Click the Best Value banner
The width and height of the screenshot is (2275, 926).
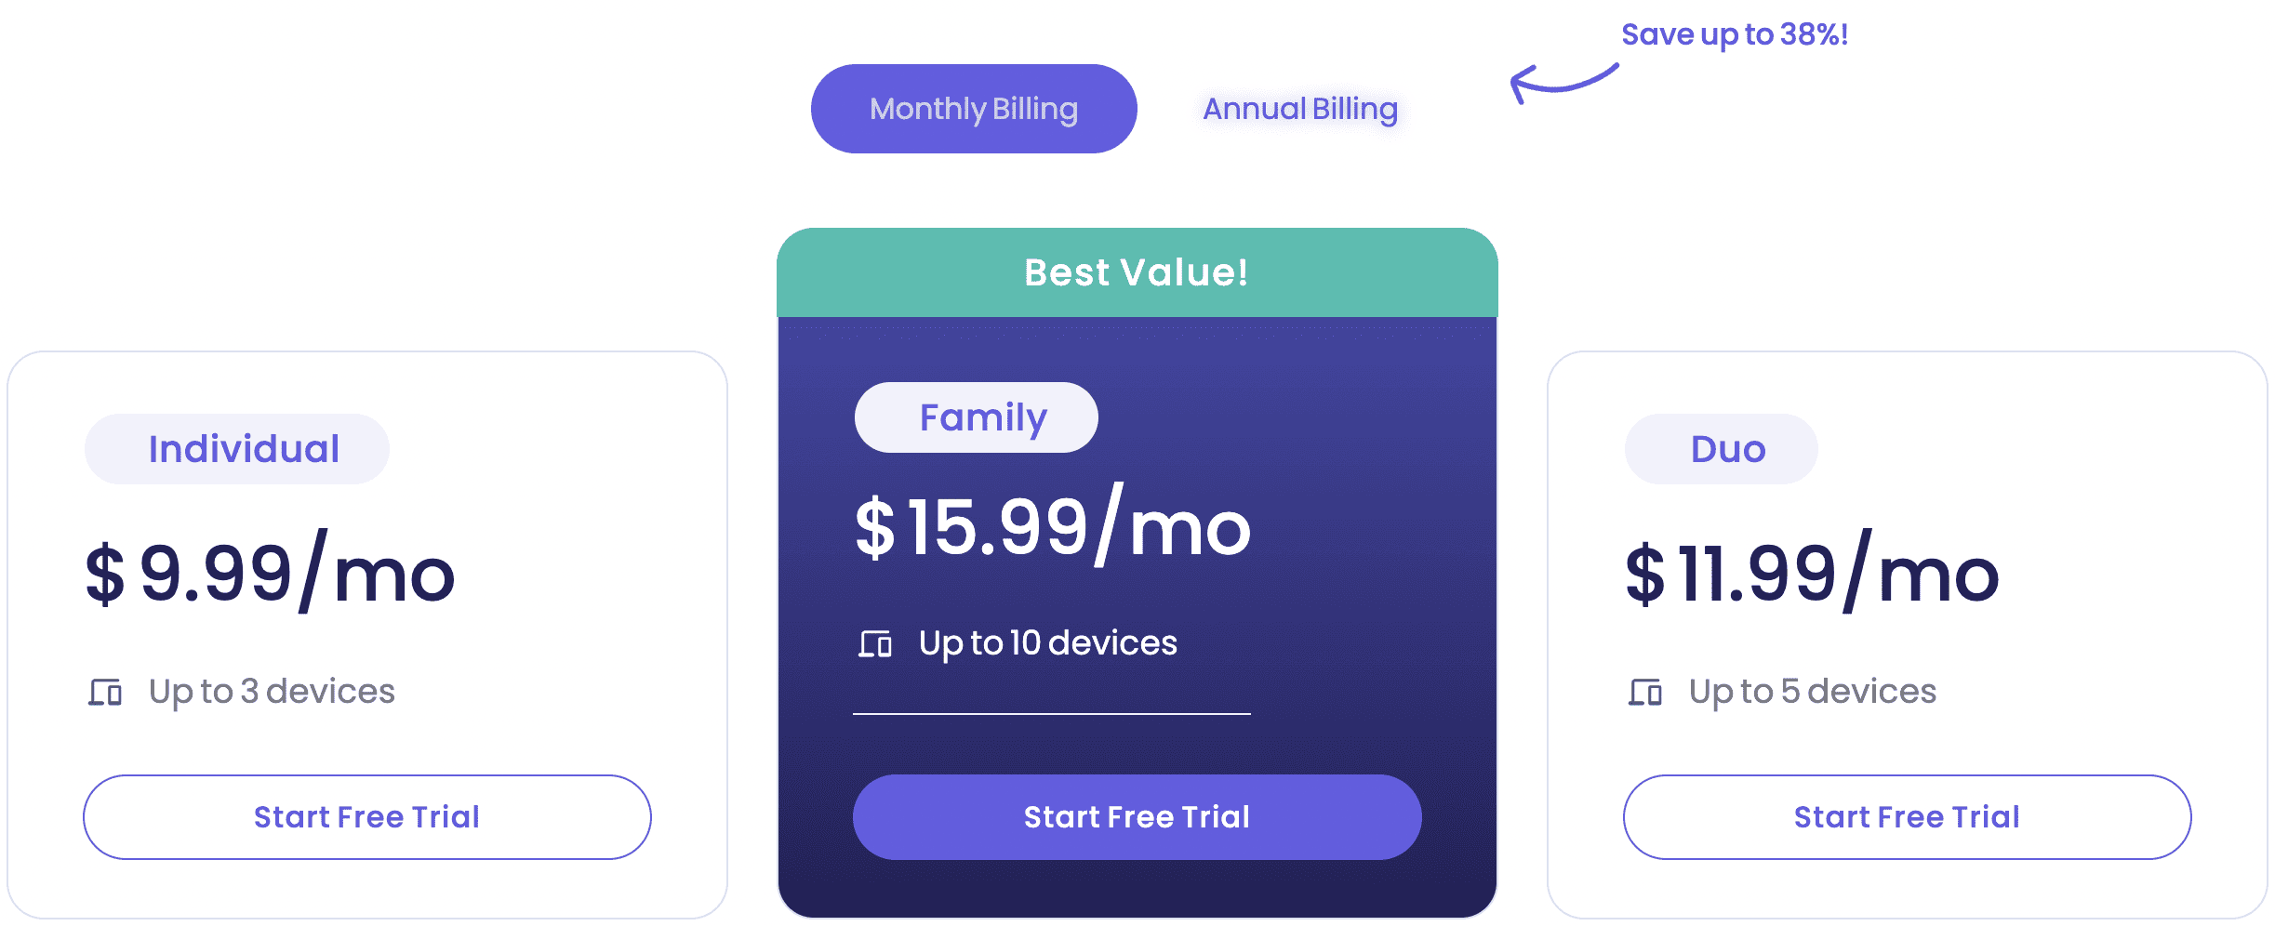[x=1137, y=272]
